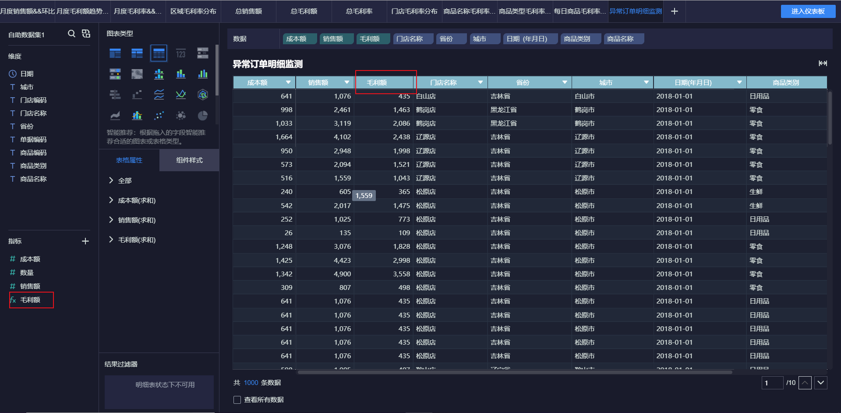This screenshot has height=413, width=841.
Task: Select the area chart type
Action: pos(115,116)
